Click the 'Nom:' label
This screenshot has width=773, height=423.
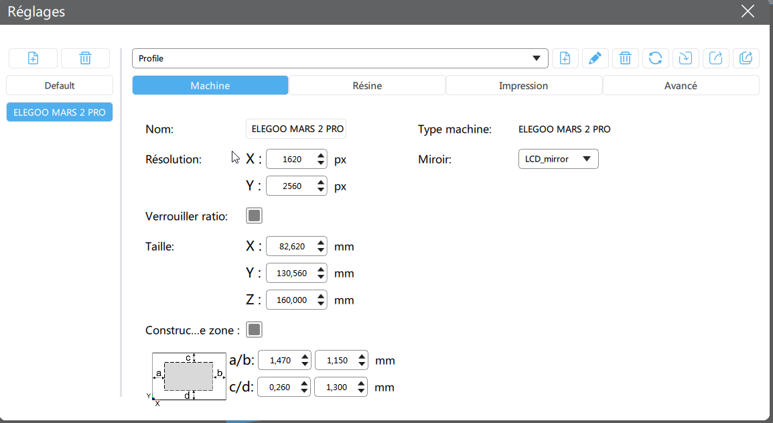tap(159, 129)
